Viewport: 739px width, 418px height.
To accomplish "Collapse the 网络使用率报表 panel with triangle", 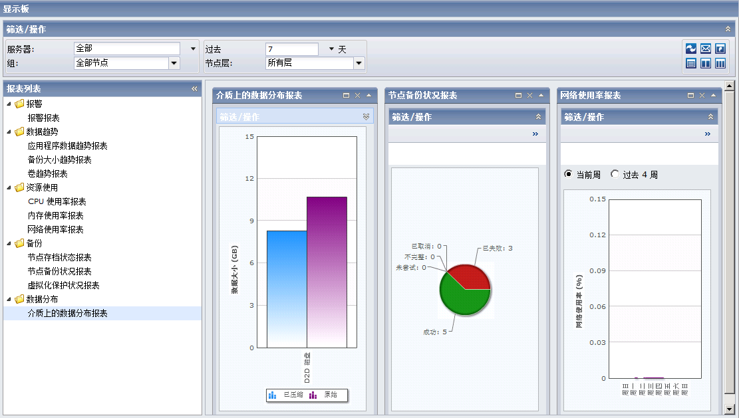I will click(714, 95).
